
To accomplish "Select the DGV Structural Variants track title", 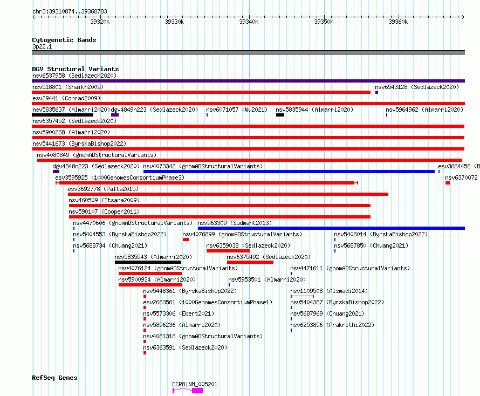I will [x=76, y=69].
